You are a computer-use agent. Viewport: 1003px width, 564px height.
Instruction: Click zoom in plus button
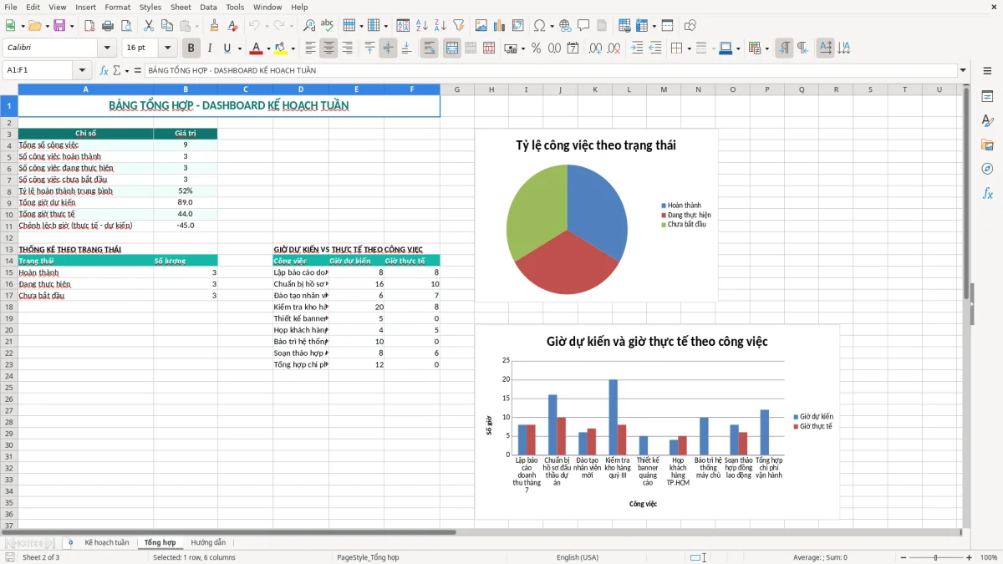(x=970, y=557)
